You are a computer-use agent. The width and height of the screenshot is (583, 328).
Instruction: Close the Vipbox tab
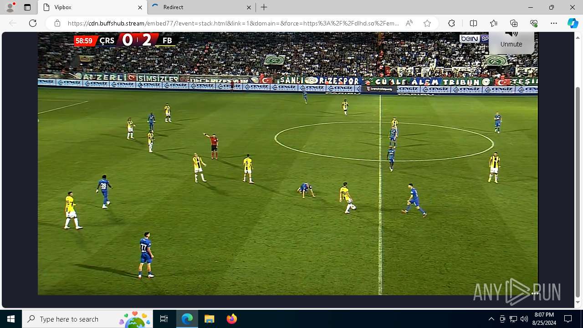140,7
